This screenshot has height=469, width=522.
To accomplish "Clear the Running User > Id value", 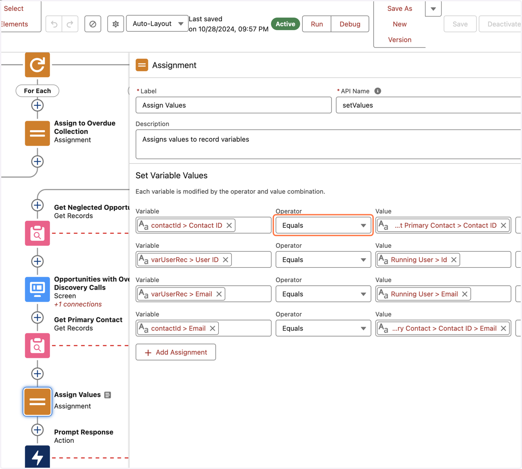I will (454, 260).
